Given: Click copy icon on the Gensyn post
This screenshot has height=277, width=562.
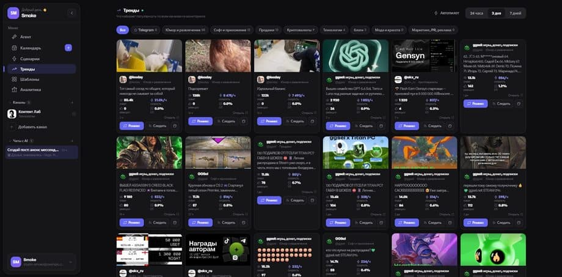Looking at the screenshot, I should pos(450,126).
